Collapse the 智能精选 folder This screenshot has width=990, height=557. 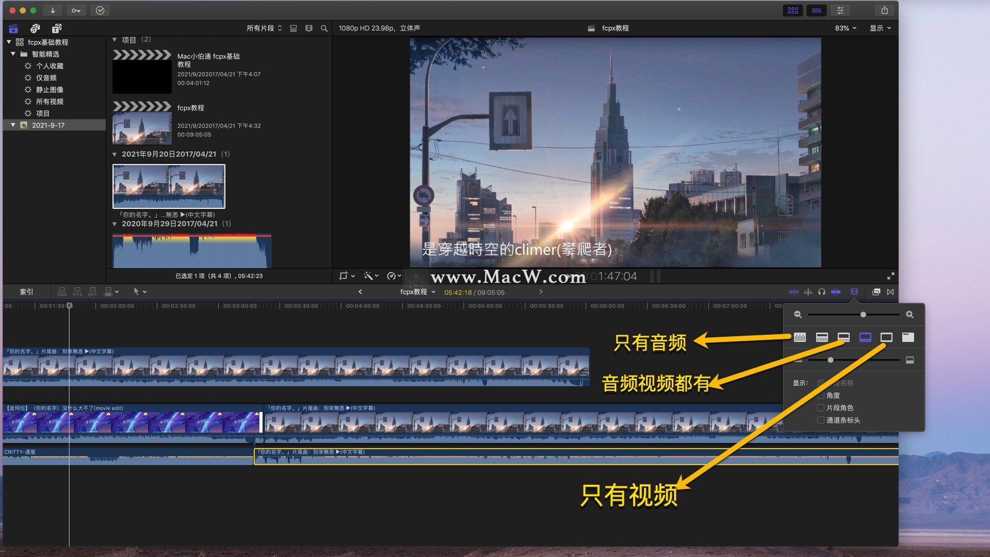coord(13,54)
